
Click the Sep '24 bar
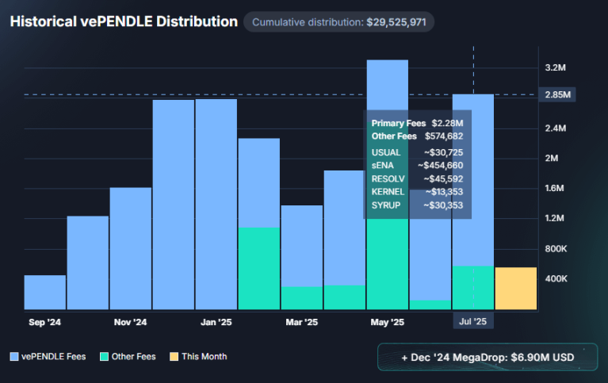tap(44, 292)
